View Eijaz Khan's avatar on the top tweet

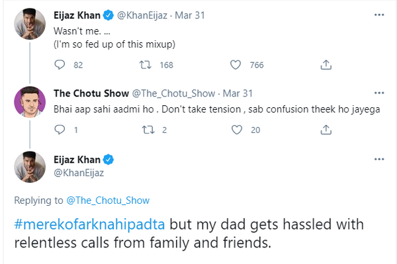(x=30, y=24)
